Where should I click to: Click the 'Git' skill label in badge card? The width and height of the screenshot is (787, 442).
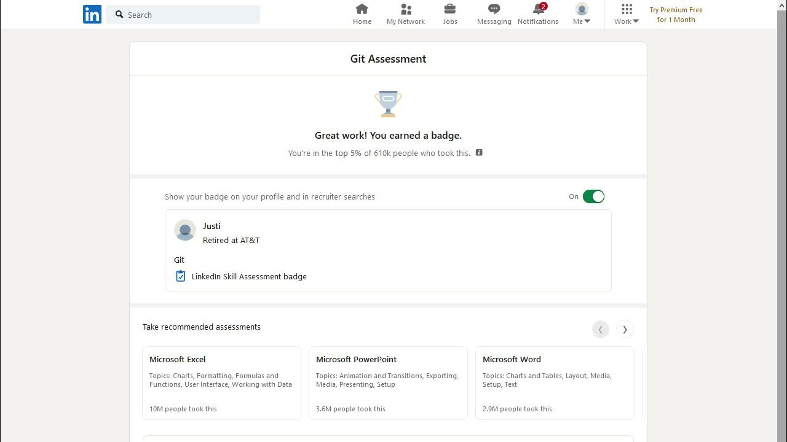point(179,260)
